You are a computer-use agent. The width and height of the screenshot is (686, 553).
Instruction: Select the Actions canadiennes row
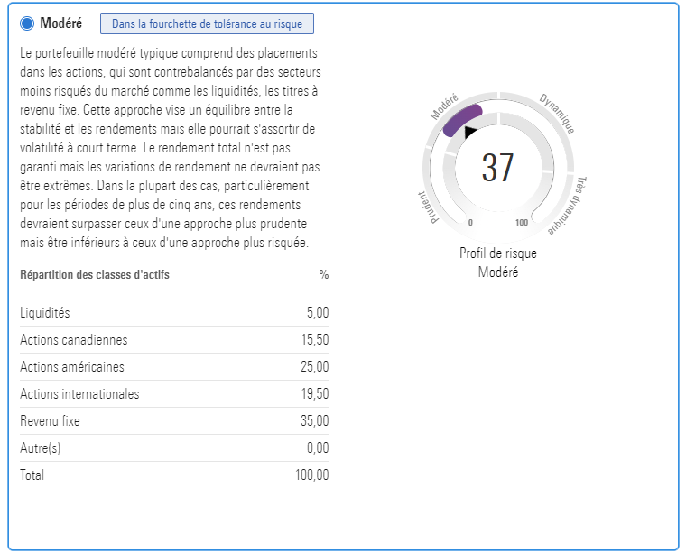(x=174, y=340)
